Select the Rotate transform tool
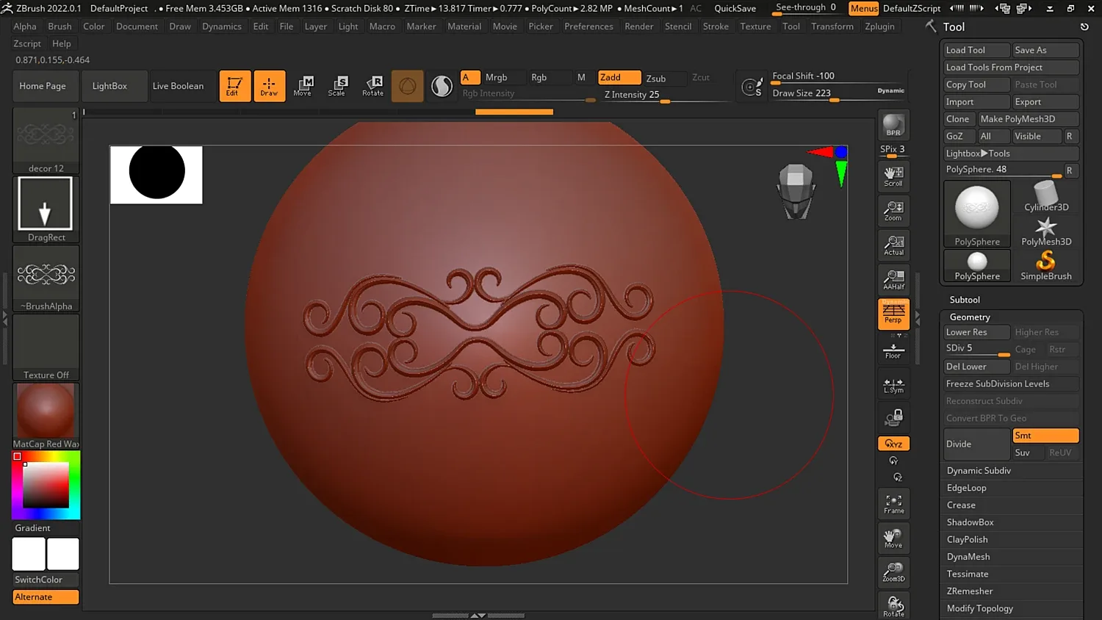Screen dimensions: 1102x620 (372, 86)
